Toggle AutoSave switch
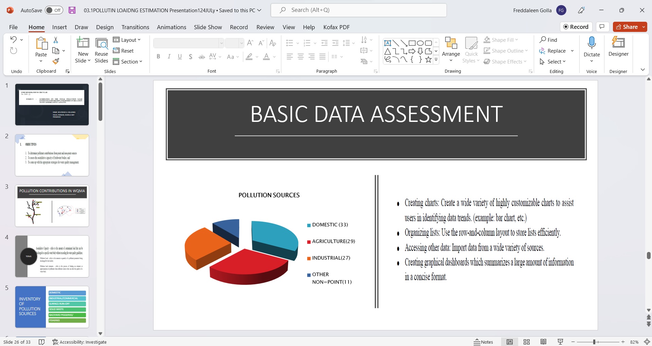The height and width of the screenshot is (346, 652). (x=54, y=10)
